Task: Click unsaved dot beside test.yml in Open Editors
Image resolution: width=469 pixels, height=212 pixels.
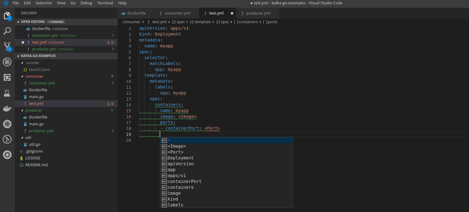Action: click(x=23, y=42)
